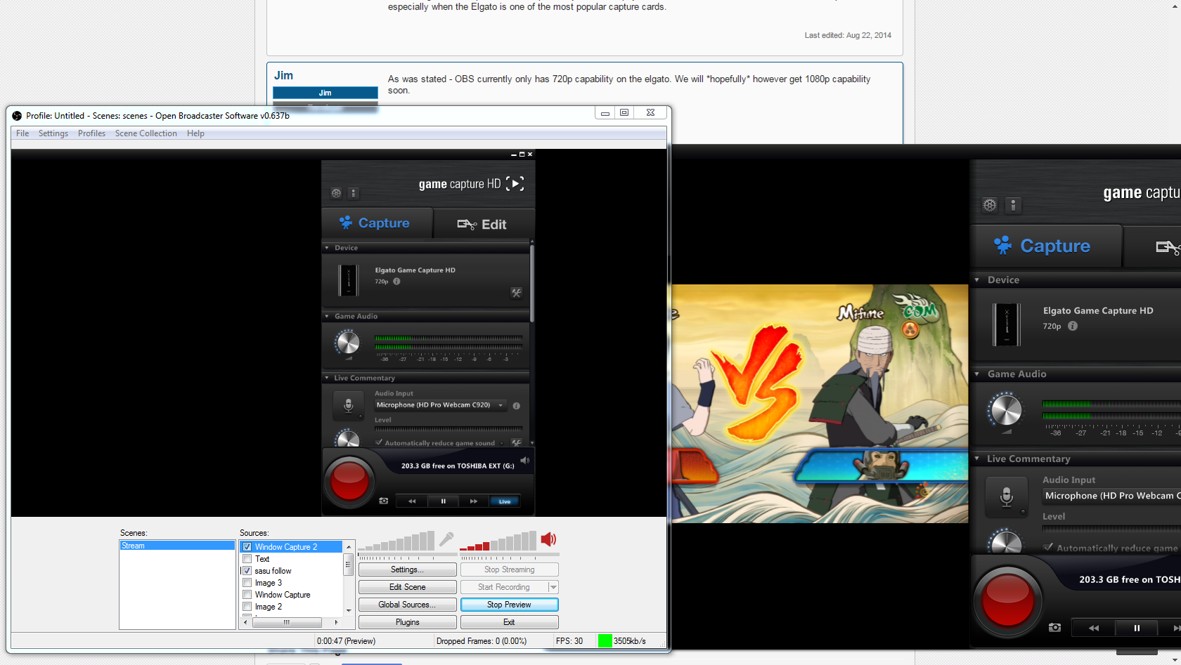Mute the OBS microphone volume icon
Viewport: 1181px width, 665px height.
click(446, 539)
